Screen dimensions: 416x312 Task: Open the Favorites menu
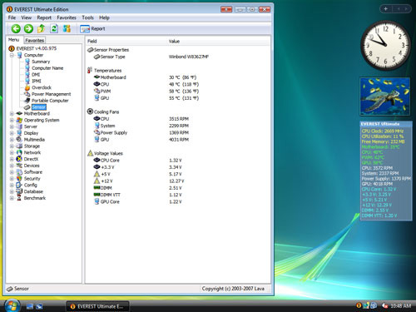click(x=67, y=17)
